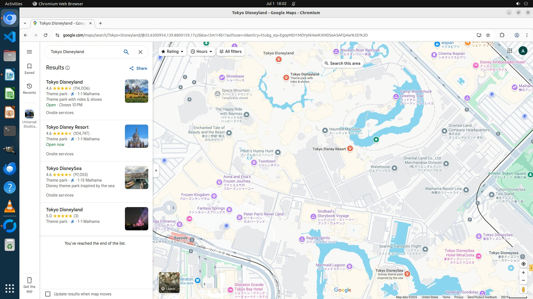Zoom in on the map
Viewport: 533px width, 299px height.
pyautogui.click(x=523, y=273)
